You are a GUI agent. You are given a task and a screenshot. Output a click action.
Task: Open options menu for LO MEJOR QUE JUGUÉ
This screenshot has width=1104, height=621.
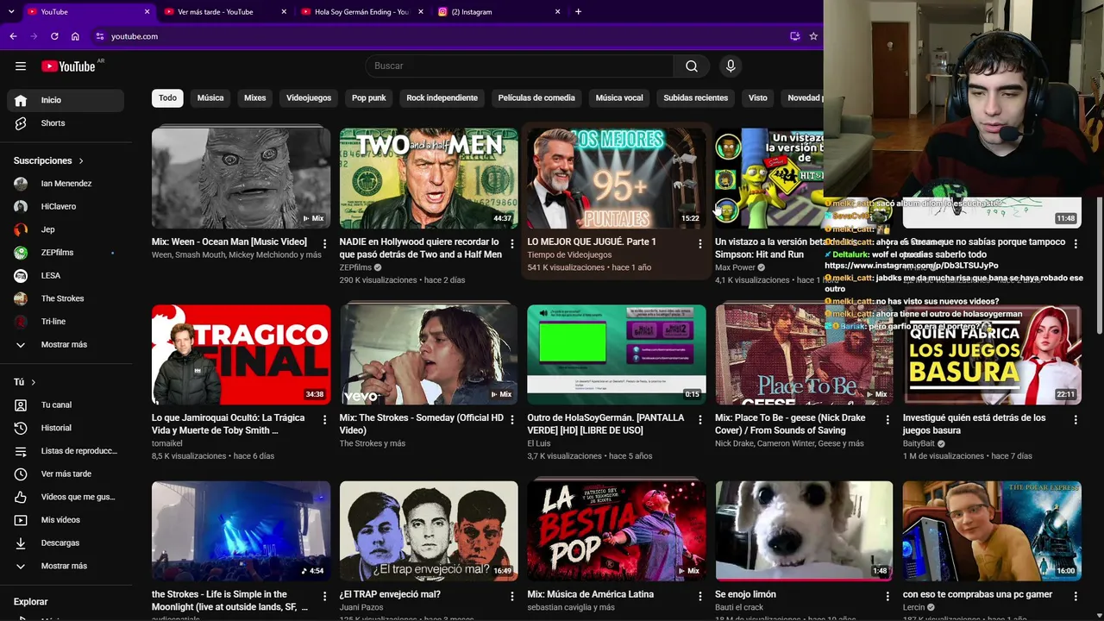(x=699, y=244)
